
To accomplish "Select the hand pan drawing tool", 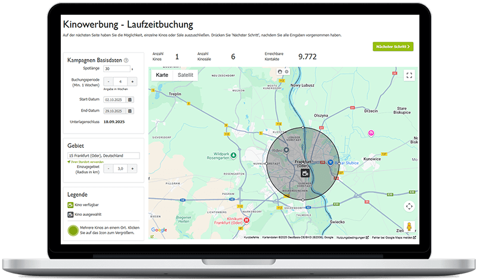I will pos(280,72).
